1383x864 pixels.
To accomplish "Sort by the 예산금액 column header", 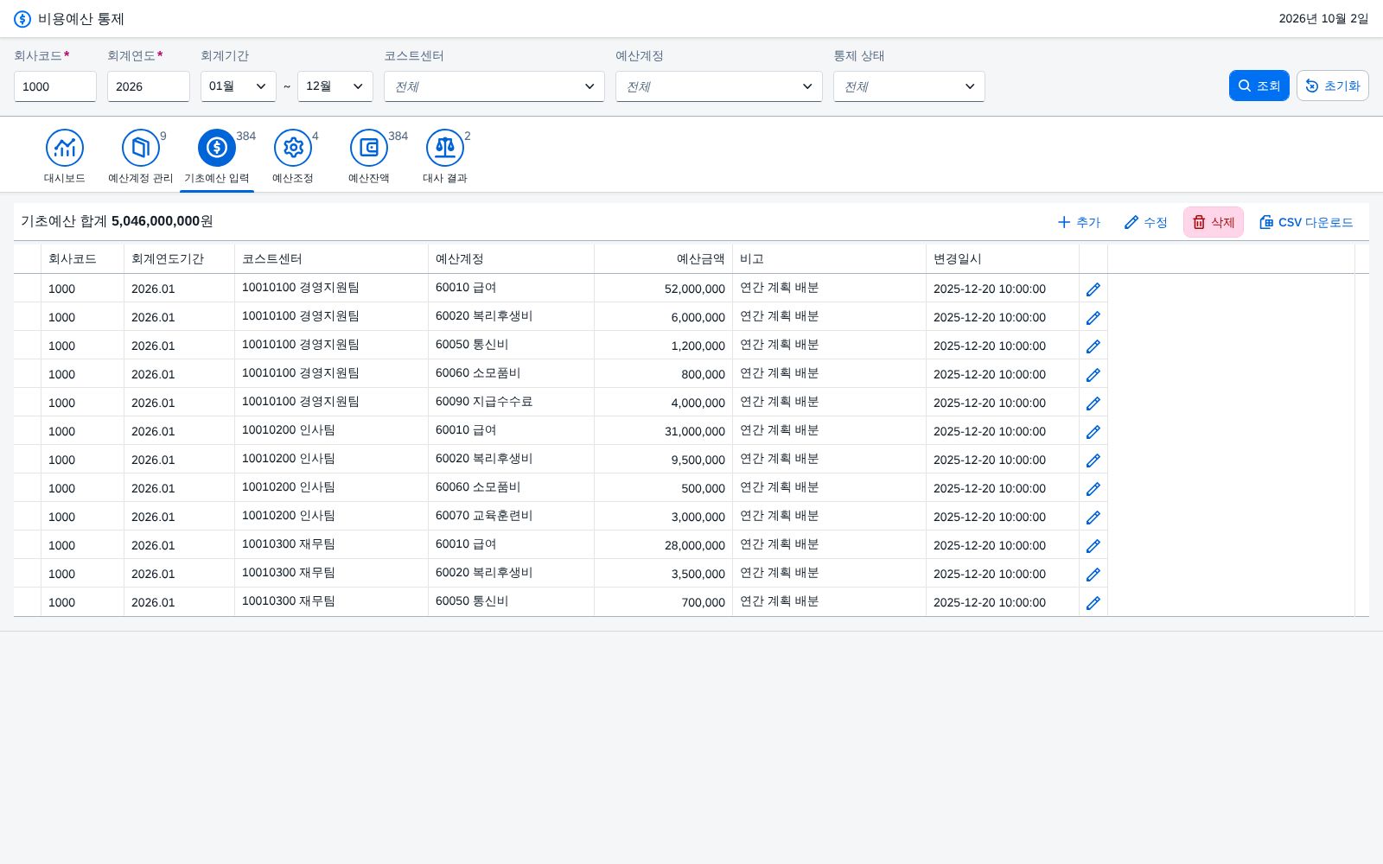I will [x=664, y=259].
